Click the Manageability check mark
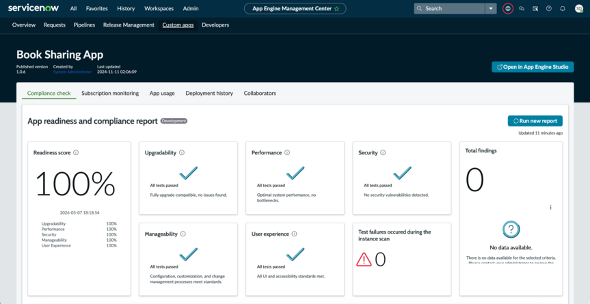The image size is (590, 304). click(188, 254)
